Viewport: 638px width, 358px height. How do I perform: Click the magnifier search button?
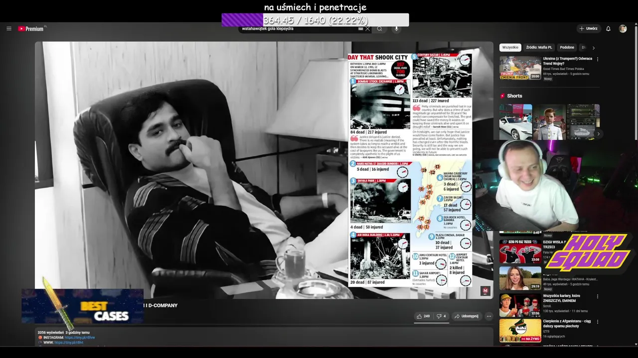pos(379,29)
